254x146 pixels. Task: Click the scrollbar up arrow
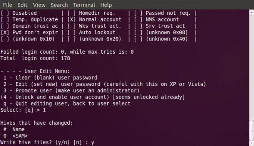[x=251, y=12]
